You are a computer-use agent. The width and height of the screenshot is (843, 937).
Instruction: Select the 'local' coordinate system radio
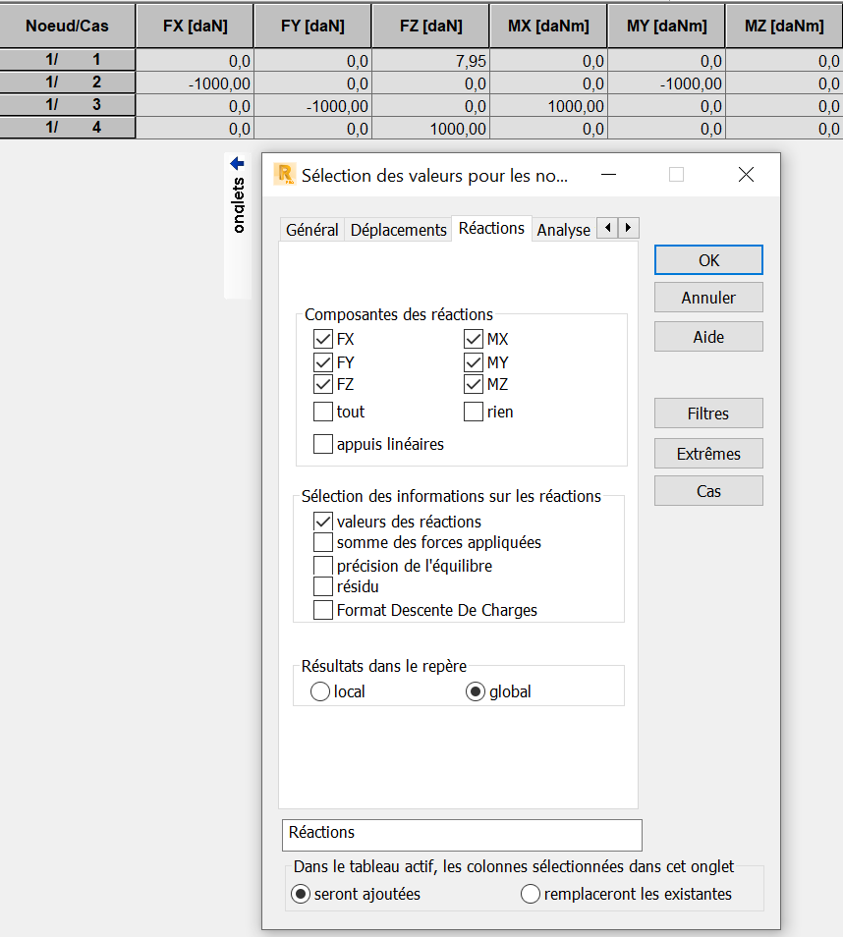tap(320, 691)
